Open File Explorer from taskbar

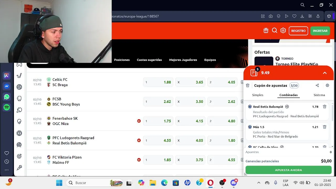[153, 183]
